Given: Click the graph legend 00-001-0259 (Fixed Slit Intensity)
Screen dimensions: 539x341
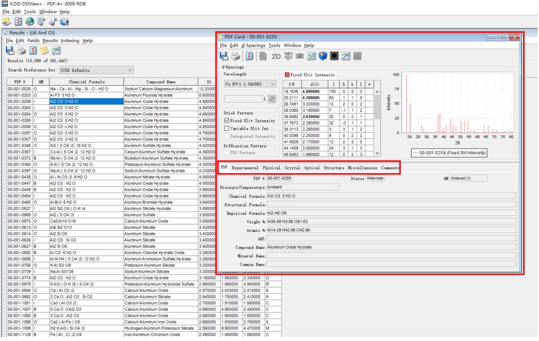Looking at the screenshot, I should point(449,153).
